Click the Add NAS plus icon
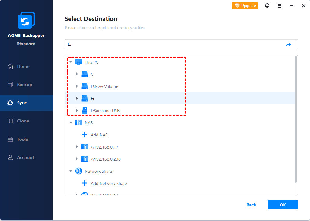The width and height of the screenshot is (310, 221). 85,135
